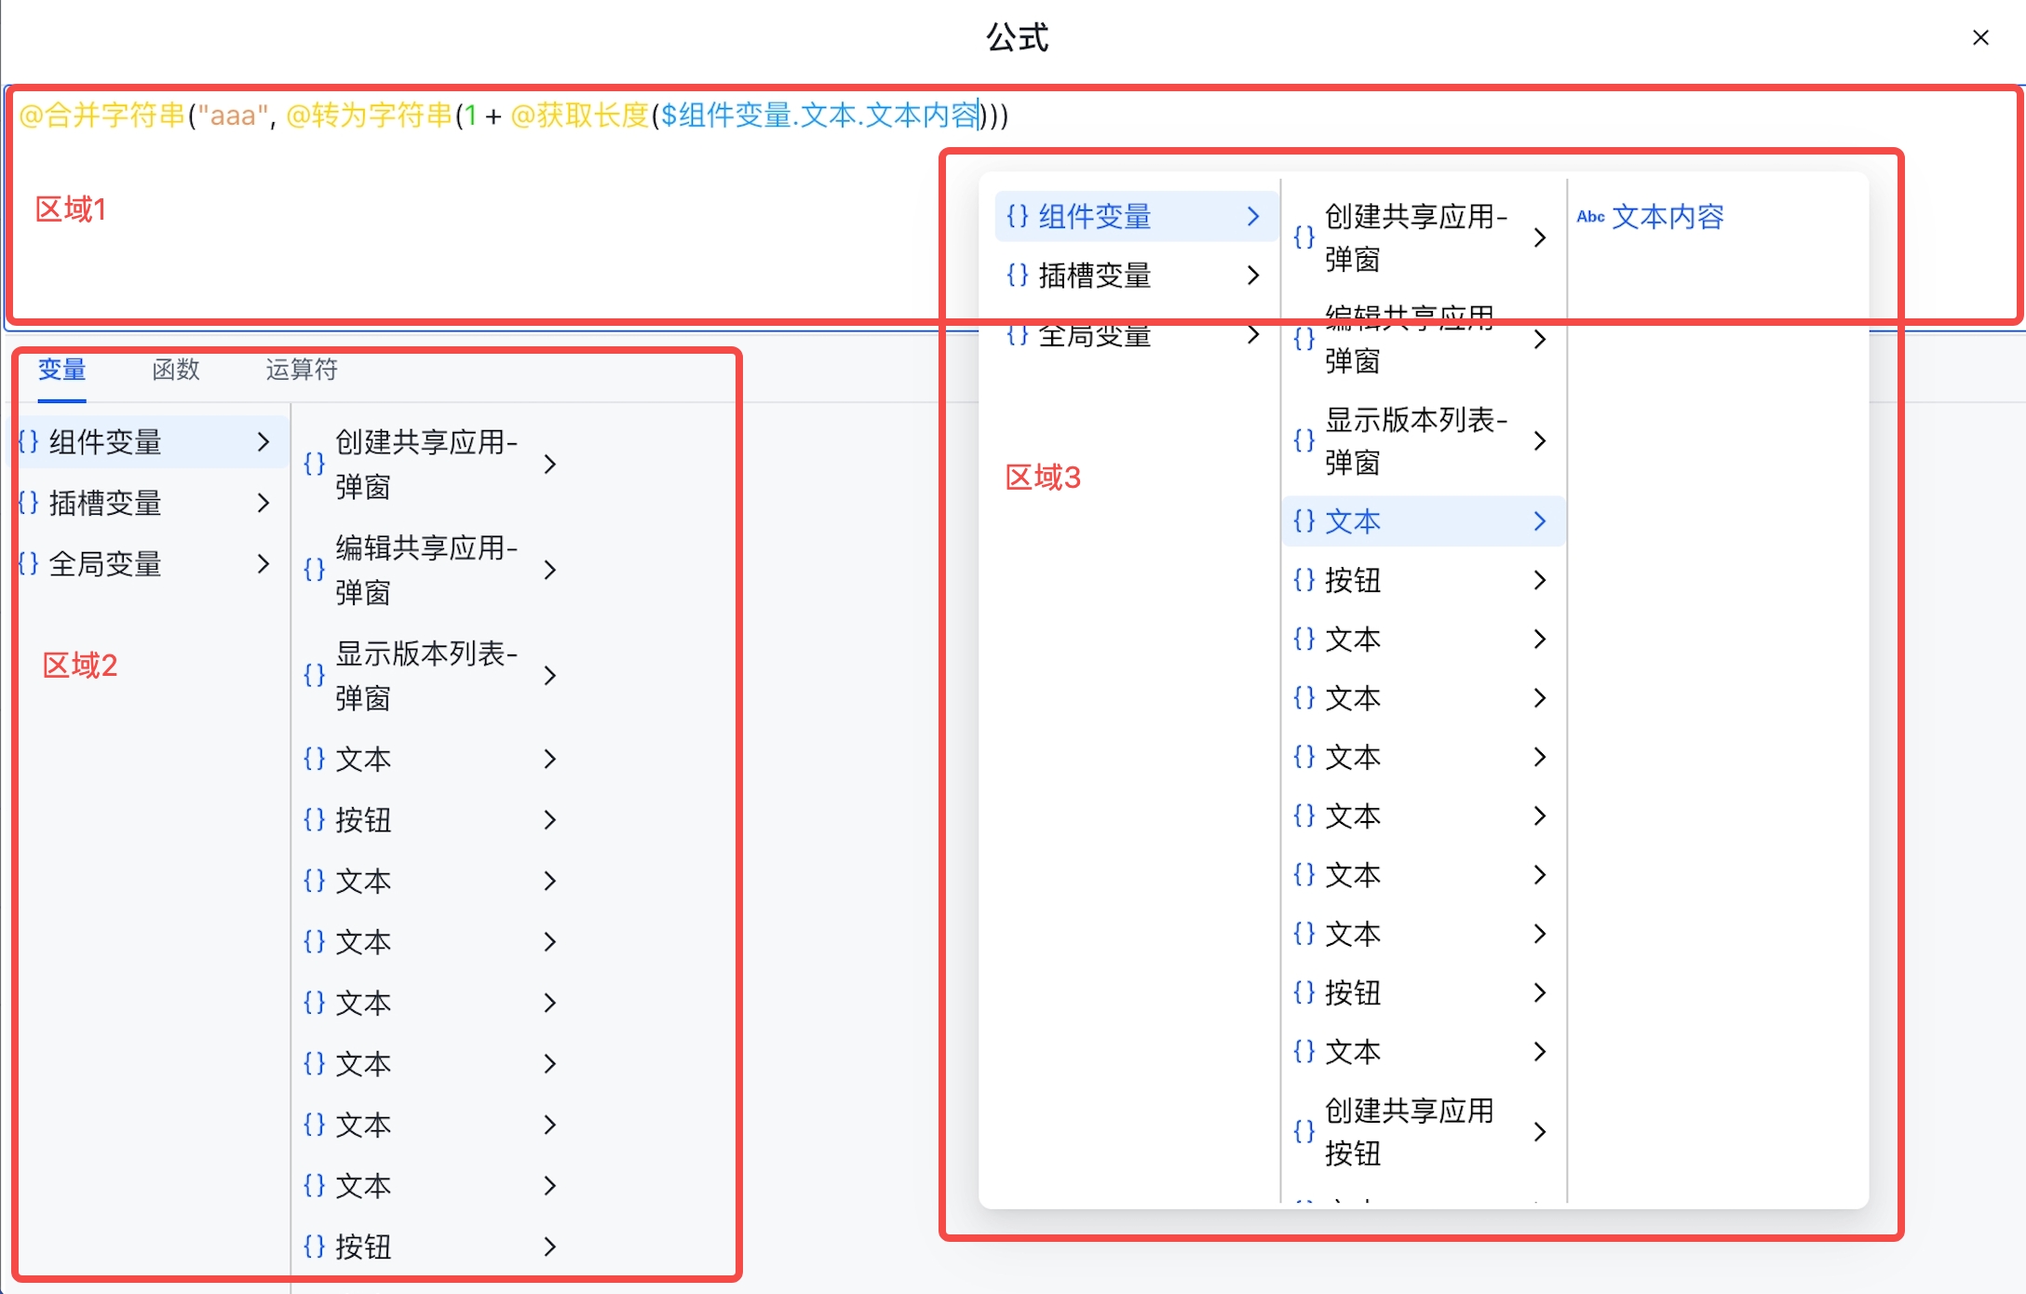Click braces icon of 编辑共享应用-弹窗 in lower panel
Viewport: 2026px width, 1294px height.
coord(315,569)
